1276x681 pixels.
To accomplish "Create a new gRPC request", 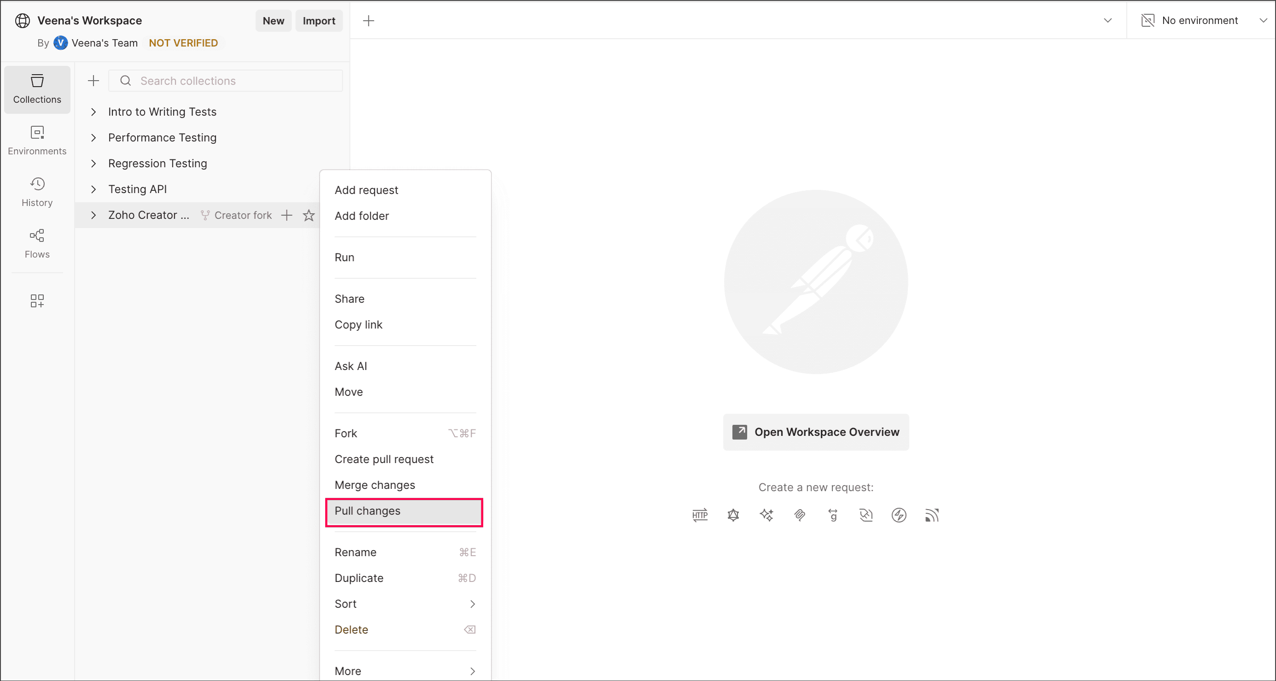I will pyautogui.click(x=833, y=515).
